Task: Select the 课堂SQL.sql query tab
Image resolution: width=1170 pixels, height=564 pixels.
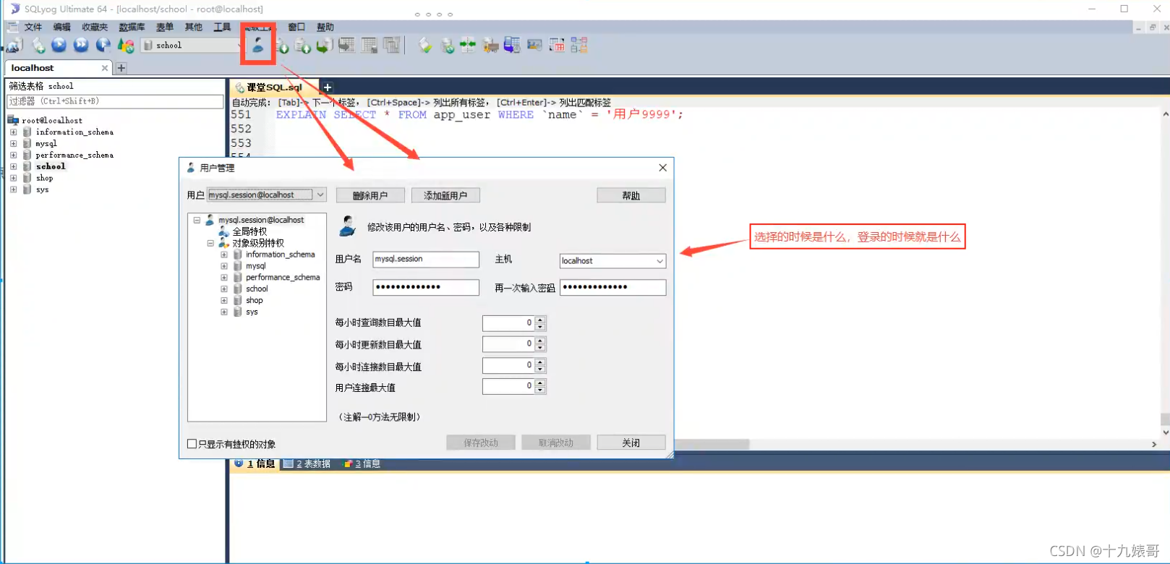Action: (x=274, y=87)
